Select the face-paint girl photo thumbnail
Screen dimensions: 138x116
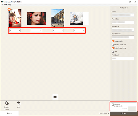(15, 18)
